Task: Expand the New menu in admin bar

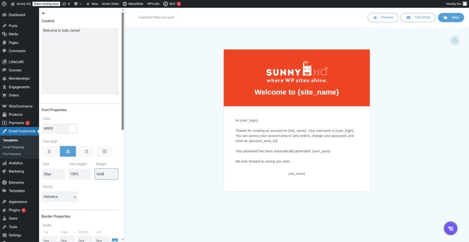Action: [92, 4]
